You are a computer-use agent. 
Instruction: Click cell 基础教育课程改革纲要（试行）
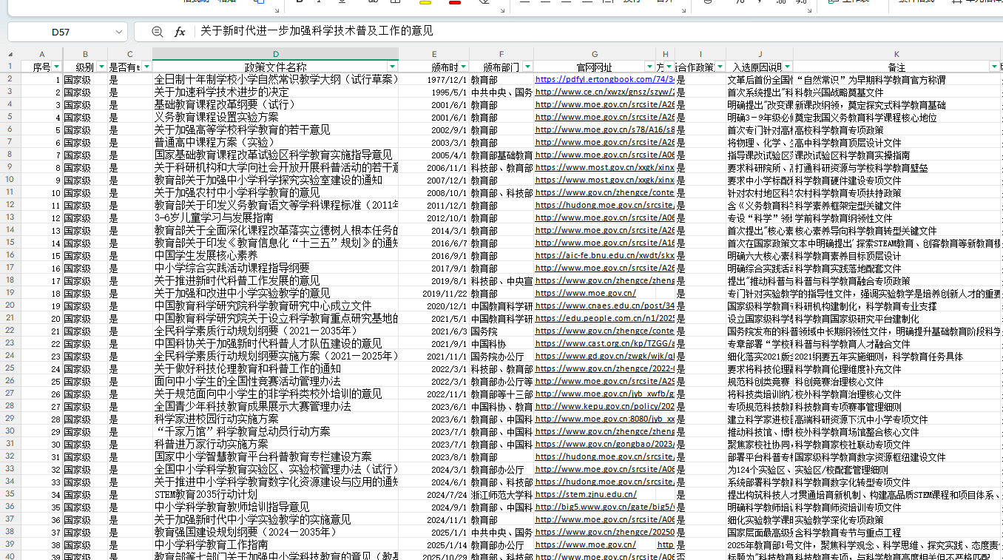tap(275, 104)
